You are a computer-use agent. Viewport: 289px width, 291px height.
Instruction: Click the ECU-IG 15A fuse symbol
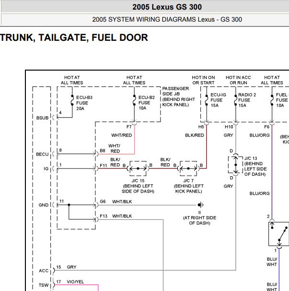[x=207, y=100]
